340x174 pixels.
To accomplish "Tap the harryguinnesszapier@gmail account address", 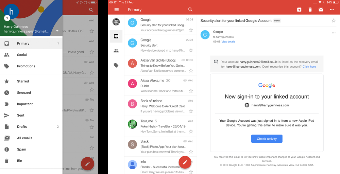I will pyautogui.click(x=27, y=31).
